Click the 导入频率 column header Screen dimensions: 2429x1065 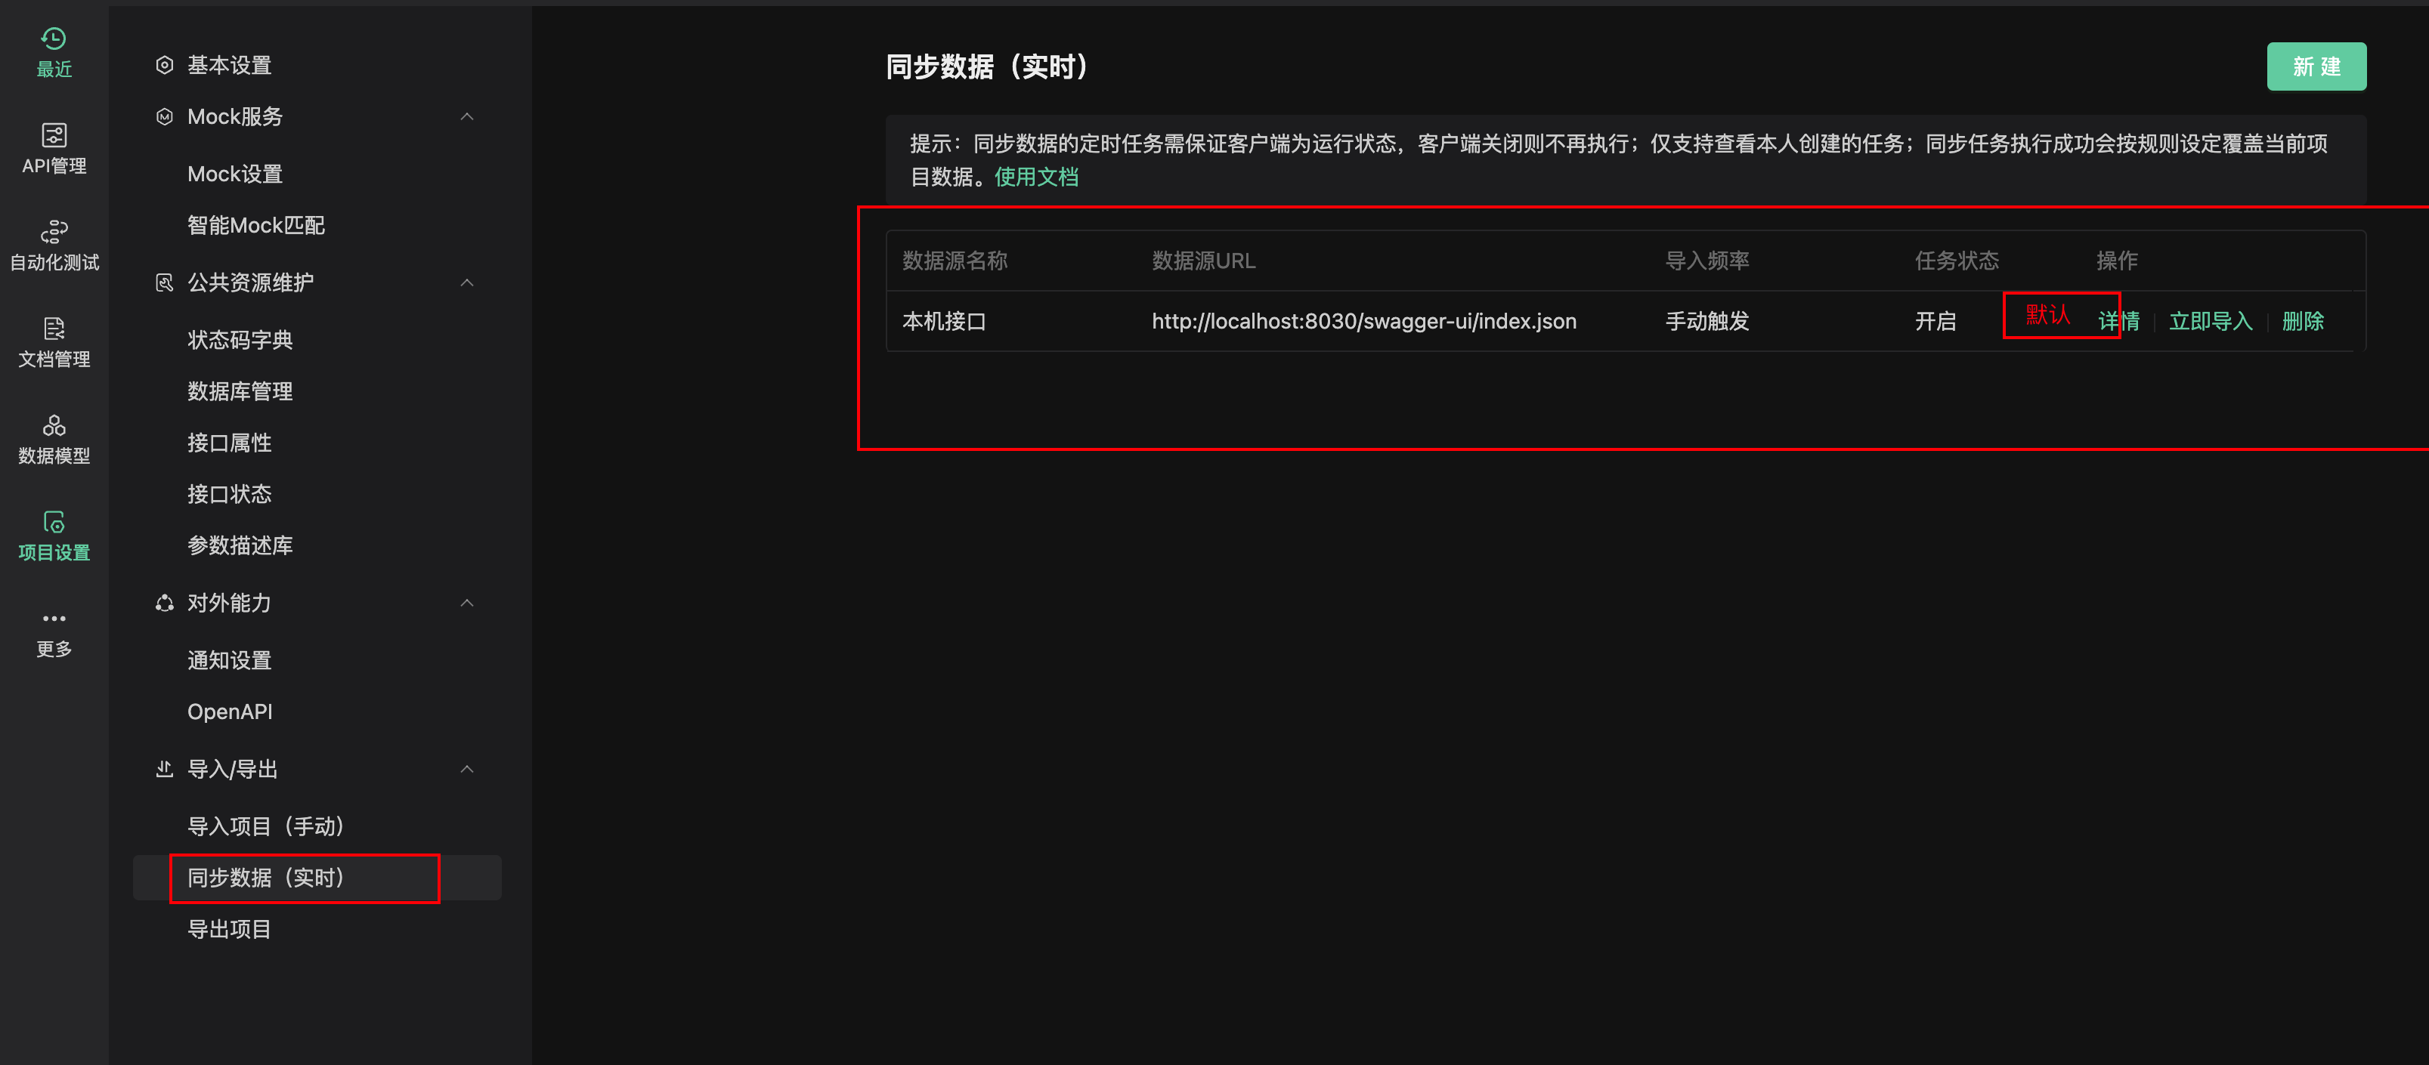(1706, 261)
